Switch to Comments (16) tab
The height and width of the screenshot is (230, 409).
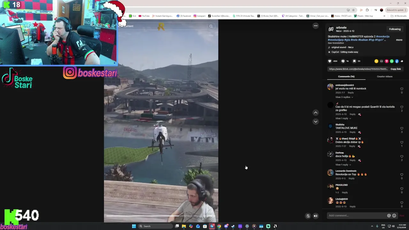[346, 77]
